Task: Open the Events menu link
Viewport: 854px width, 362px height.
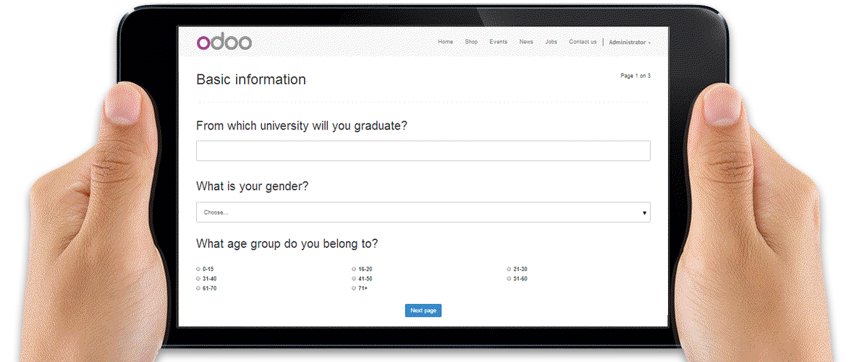Action: 498,42
